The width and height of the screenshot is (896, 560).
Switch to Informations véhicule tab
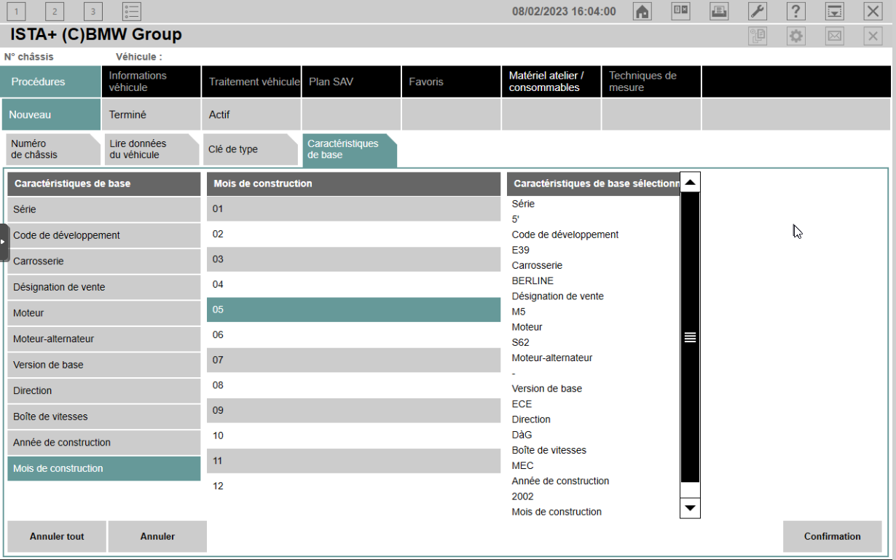coord(151,82)
